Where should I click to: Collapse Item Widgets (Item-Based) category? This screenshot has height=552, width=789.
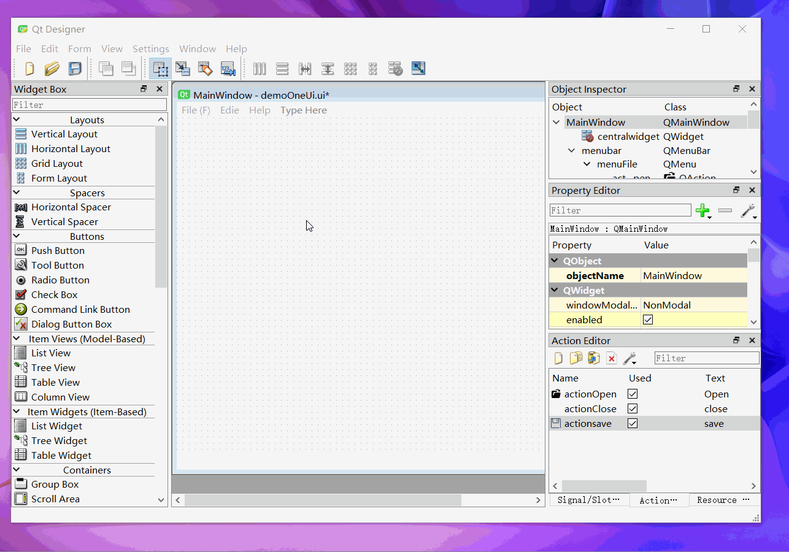click(17, 412)
